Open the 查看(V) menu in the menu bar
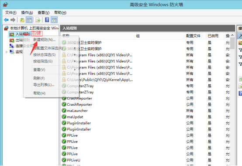Screen dimensions: 242x166 [x=44, y=13]
